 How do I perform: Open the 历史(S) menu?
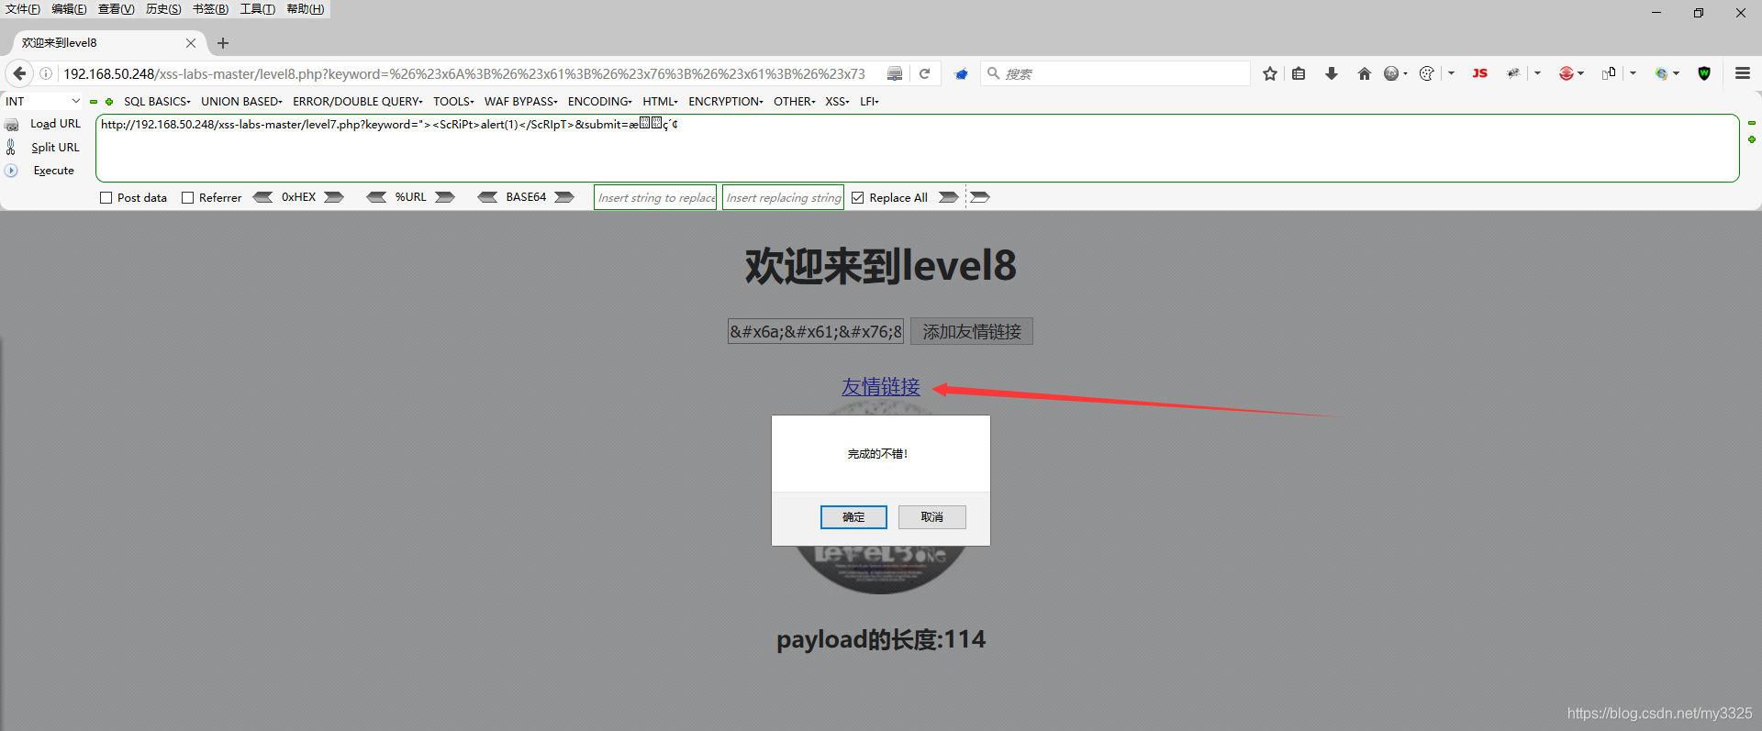[x=163, y=9]
